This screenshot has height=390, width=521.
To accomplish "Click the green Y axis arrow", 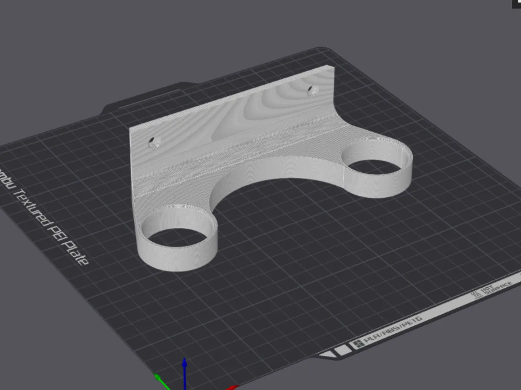I will click(163, 381).
